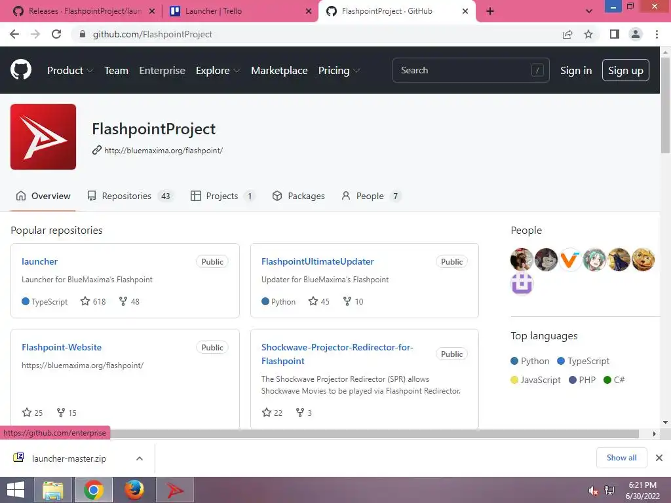
Task: Click the orange V member avatar
Action: coord(570,259)
